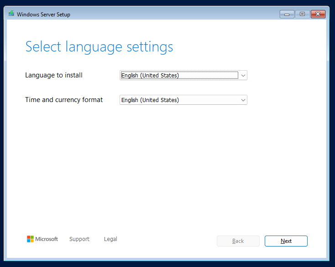Expand the Language to install dropdown arrow
Screen dimensions: 335x267
(x=243, y=76)
